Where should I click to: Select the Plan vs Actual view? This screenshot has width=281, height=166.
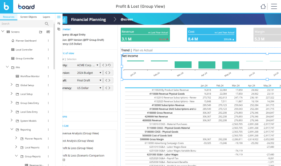tap(143, 50)
